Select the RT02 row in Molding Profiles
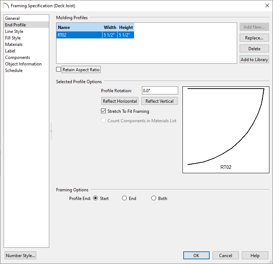 click(x=95, y=35)
